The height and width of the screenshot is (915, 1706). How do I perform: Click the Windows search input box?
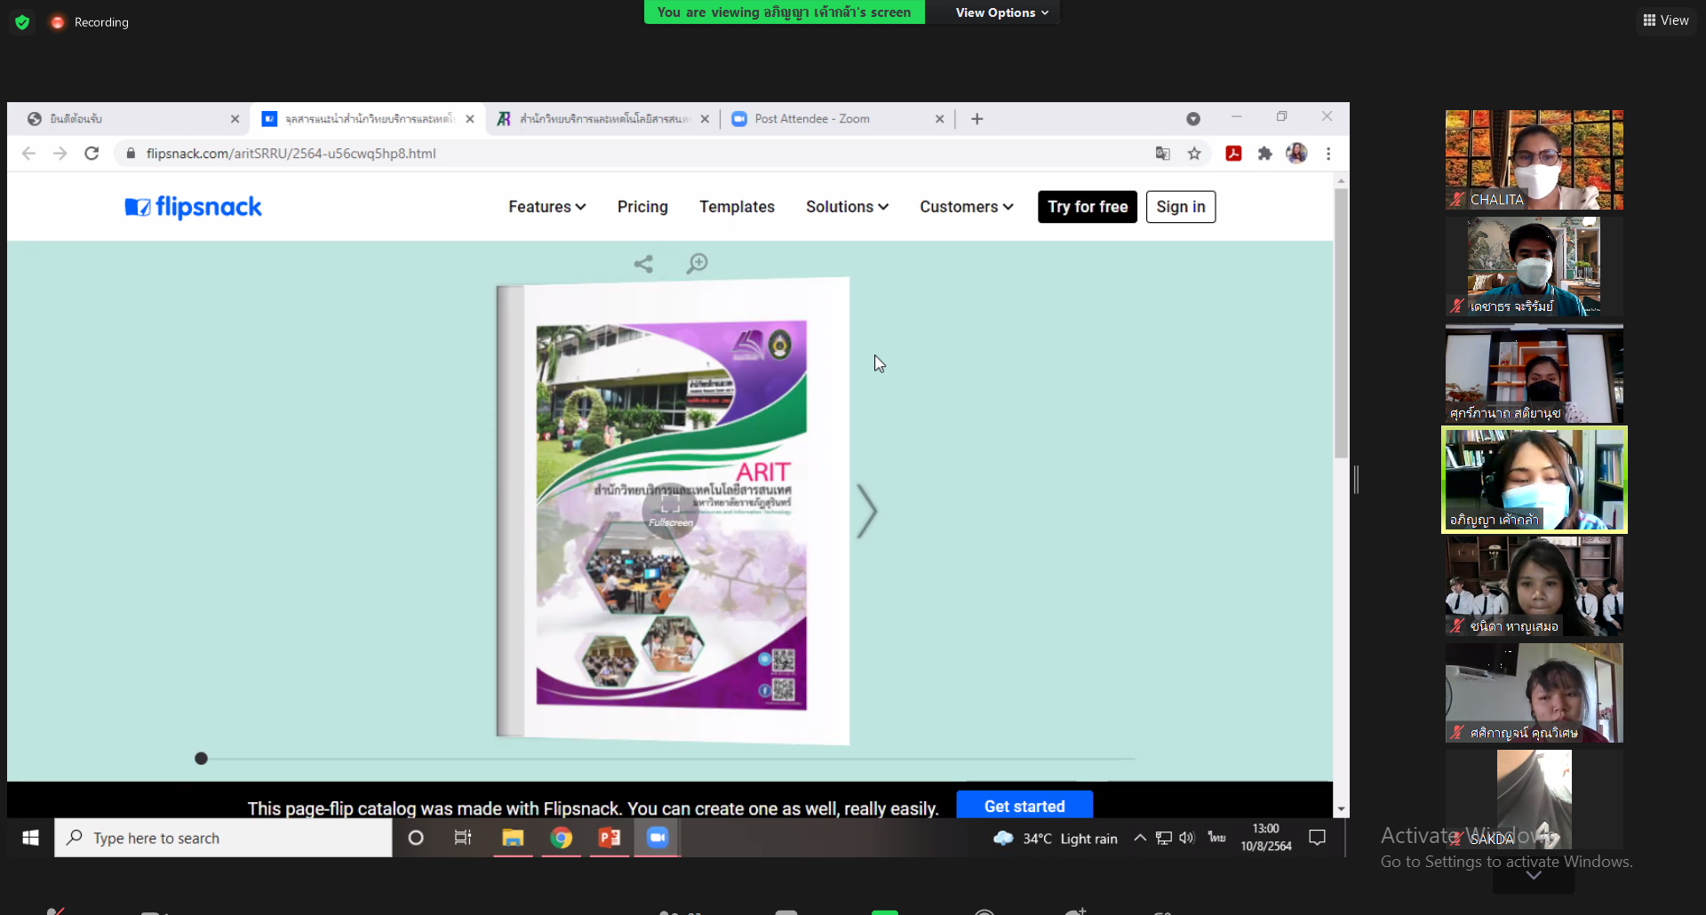(222, 838)
